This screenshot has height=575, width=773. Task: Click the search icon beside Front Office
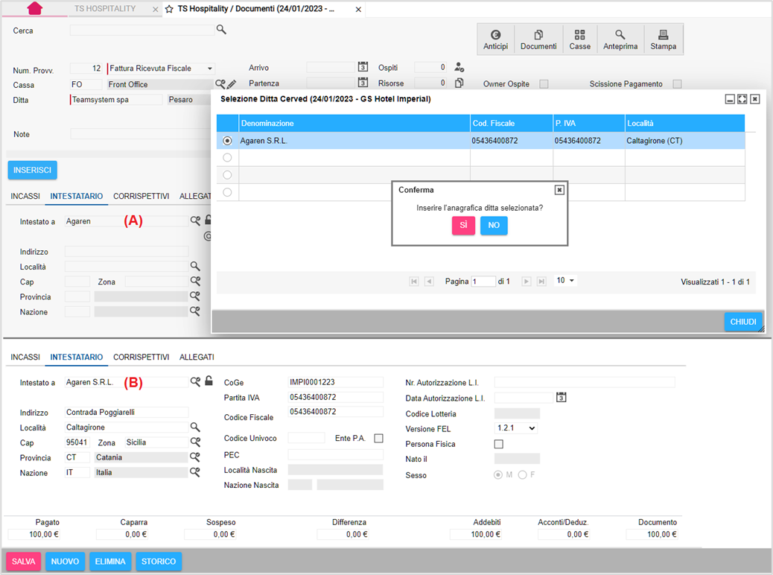[220, 84]
